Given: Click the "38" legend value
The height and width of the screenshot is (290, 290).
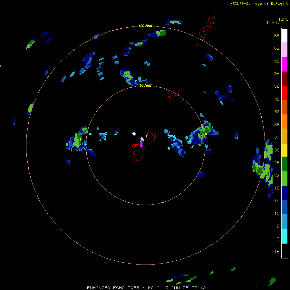Looking at the screenshot, I should (277, 124).
